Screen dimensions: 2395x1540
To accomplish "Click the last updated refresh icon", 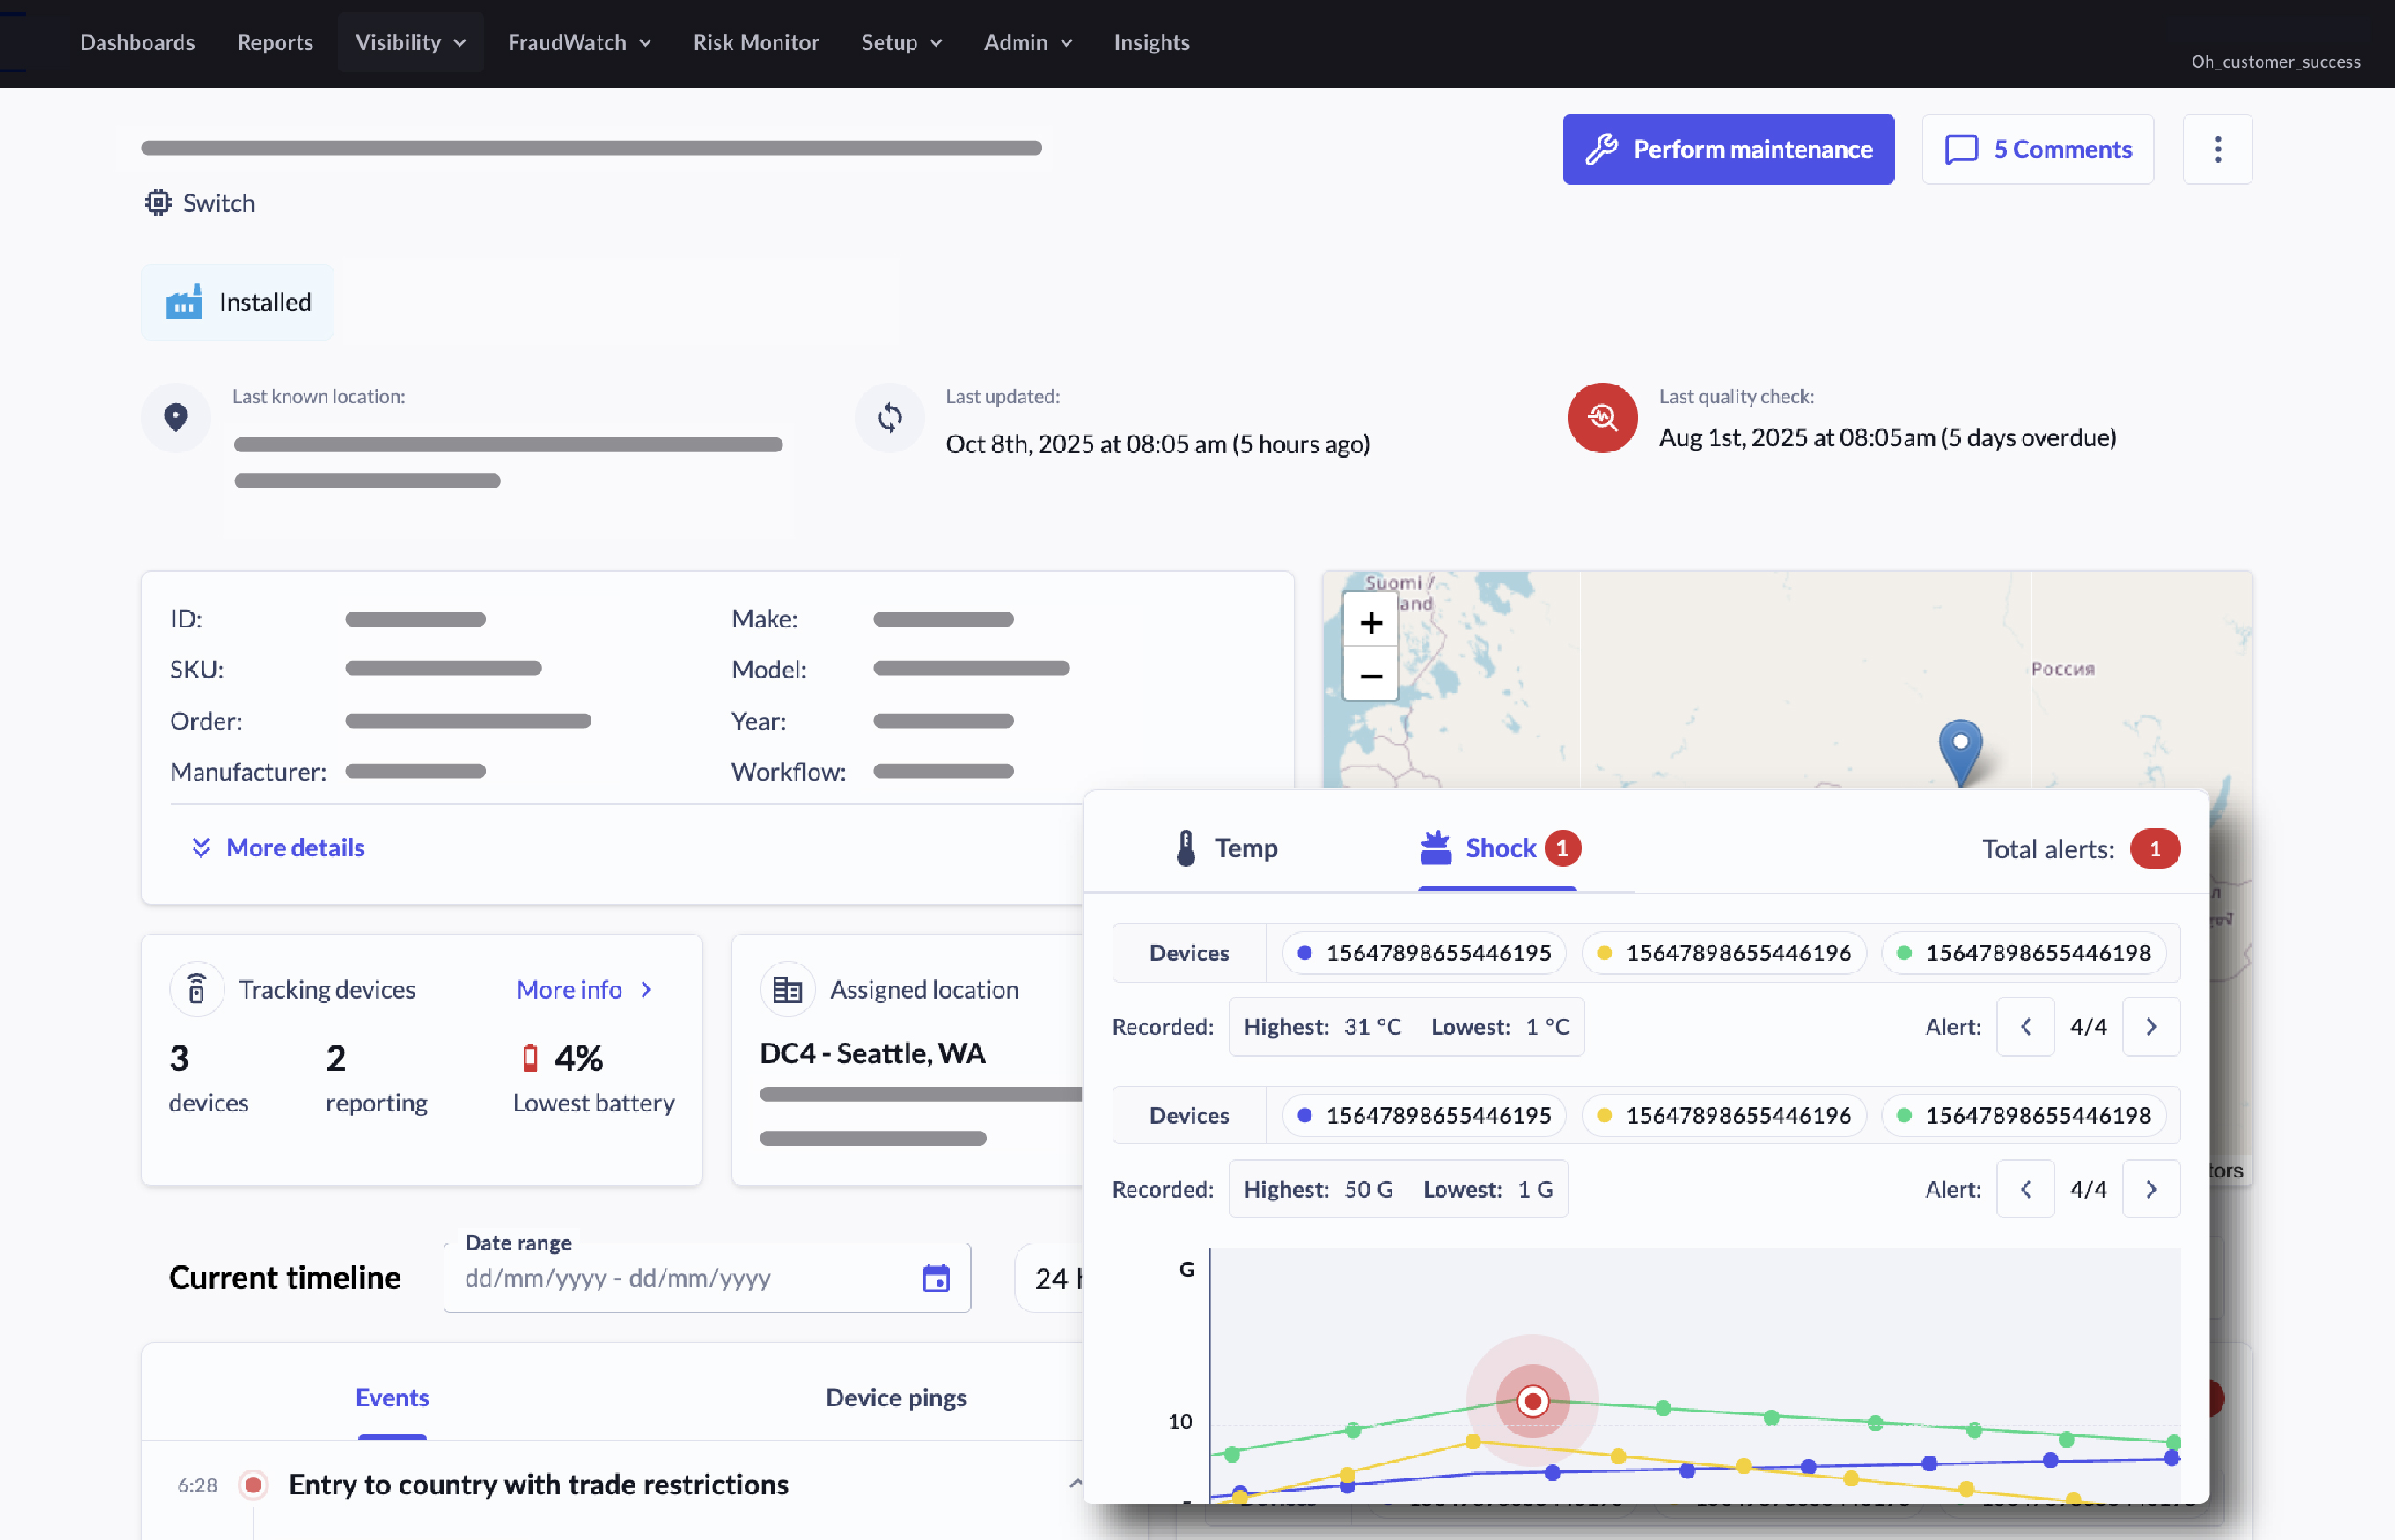I will tap(889, 417).
